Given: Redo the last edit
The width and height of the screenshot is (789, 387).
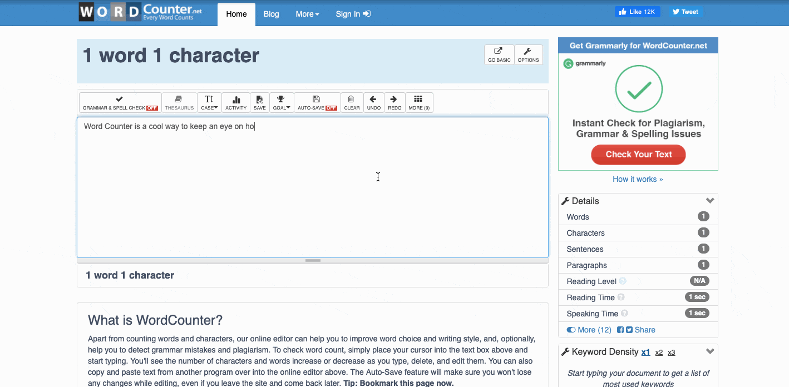Looking at the screenshot, I should click(x=394, y=103).
